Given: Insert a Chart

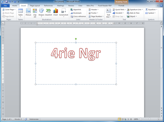Looking at the screenshot, I should 56,12.
